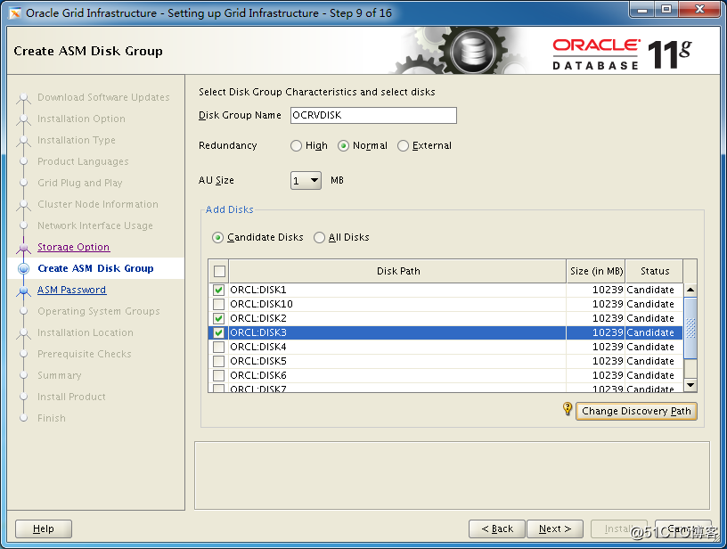Click the Oracle installer title bar icon
This screenshot has height=549, width=727.
[15, 13]
